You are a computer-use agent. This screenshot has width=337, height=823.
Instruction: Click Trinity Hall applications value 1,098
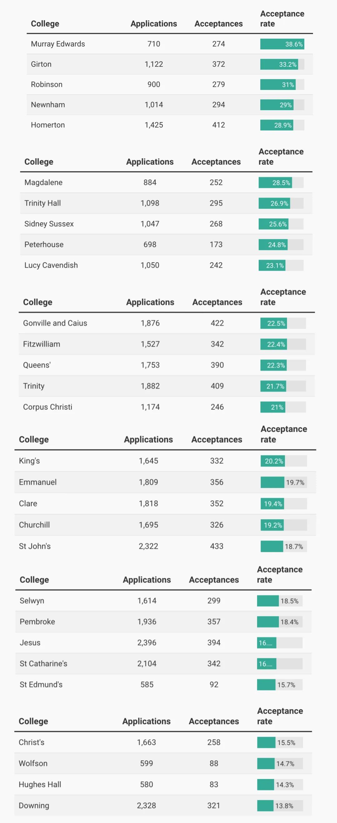(x=150, y=203)
